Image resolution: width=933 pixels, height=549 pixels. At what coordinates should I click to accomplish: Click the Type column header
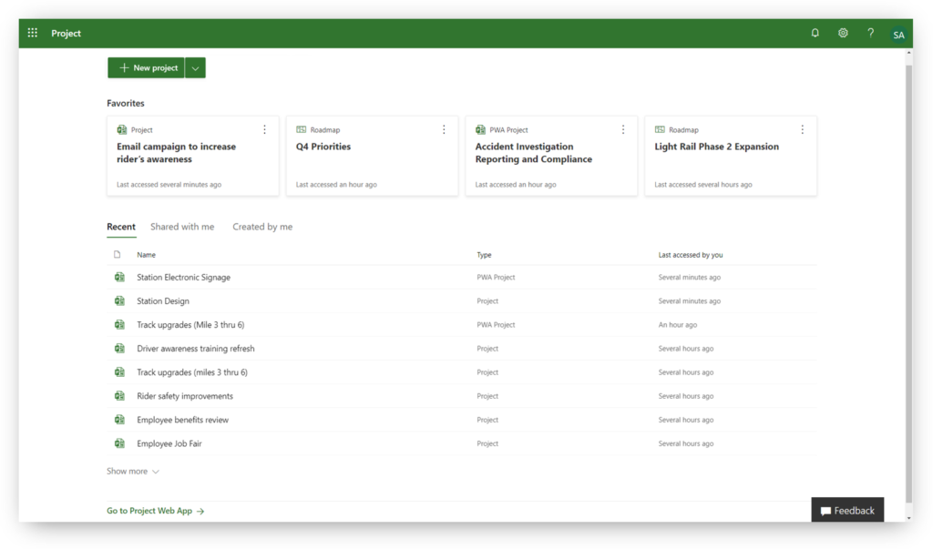[484, 255]
